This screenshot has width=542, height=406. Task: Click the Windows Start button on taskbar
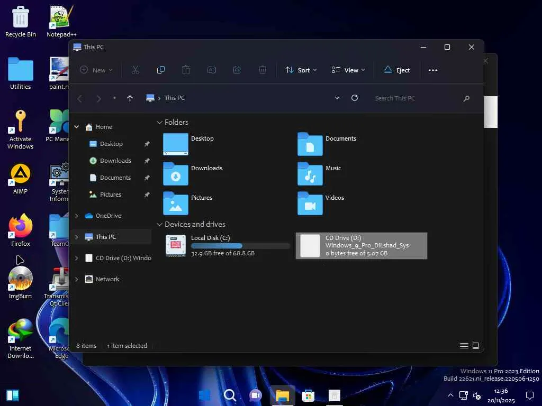click(204, 395)
